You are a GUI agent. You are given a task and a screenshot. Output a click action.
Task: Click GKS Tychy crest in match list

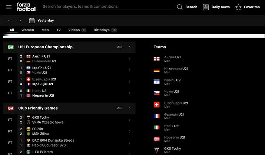(29, 117)
